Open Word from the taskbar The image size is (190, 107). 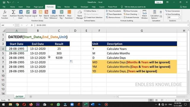93,104
